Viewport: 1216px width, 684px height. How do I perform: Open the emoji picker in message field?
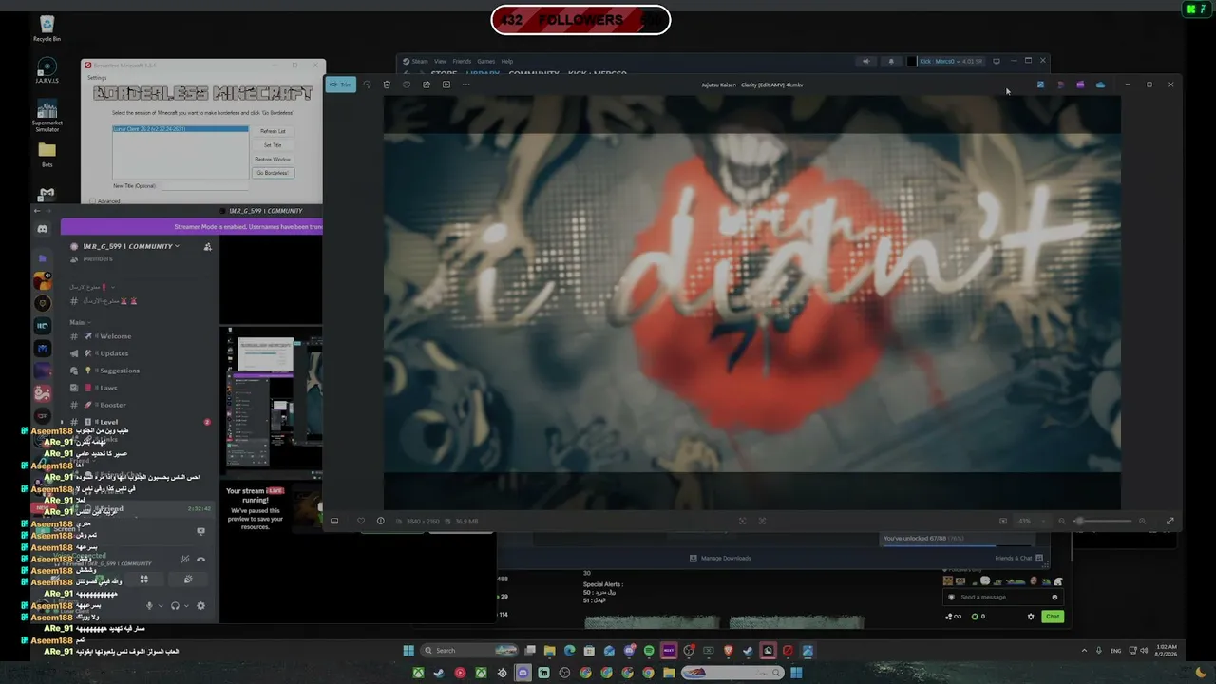click(x=1054, y=597)
